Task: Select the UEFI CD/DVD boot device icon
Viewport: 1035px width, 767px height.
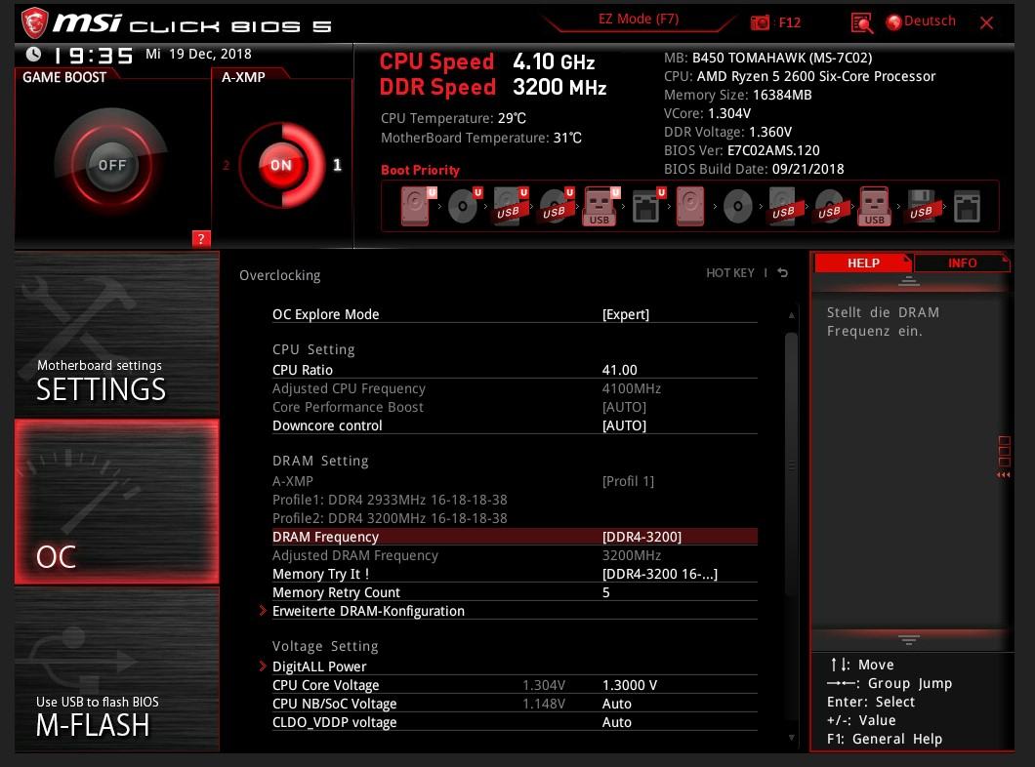Action: pyautogui.click(x=464, y=207)
